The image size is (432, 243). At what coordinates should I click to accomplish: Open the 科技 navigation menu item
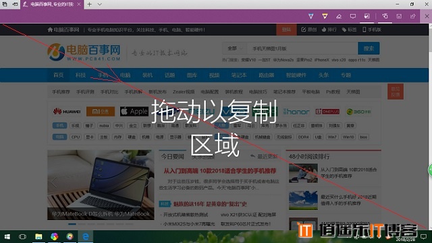tap(80, 75)
